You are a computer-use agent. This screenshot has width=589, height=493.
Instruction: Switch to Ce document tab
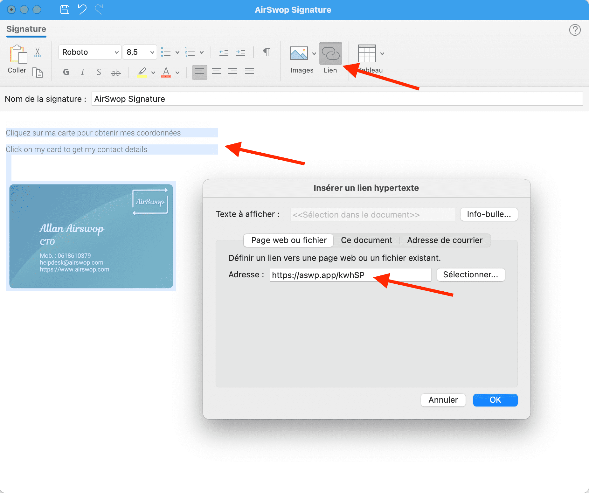(366, 240)
